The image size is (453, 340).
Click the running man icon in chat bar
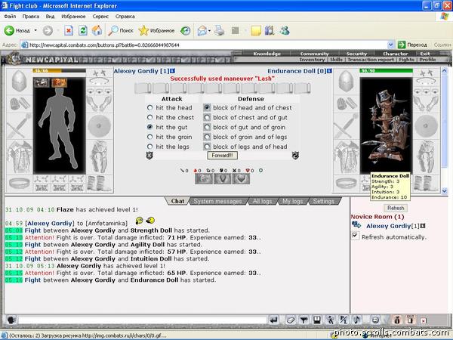(x=331, y=320)
